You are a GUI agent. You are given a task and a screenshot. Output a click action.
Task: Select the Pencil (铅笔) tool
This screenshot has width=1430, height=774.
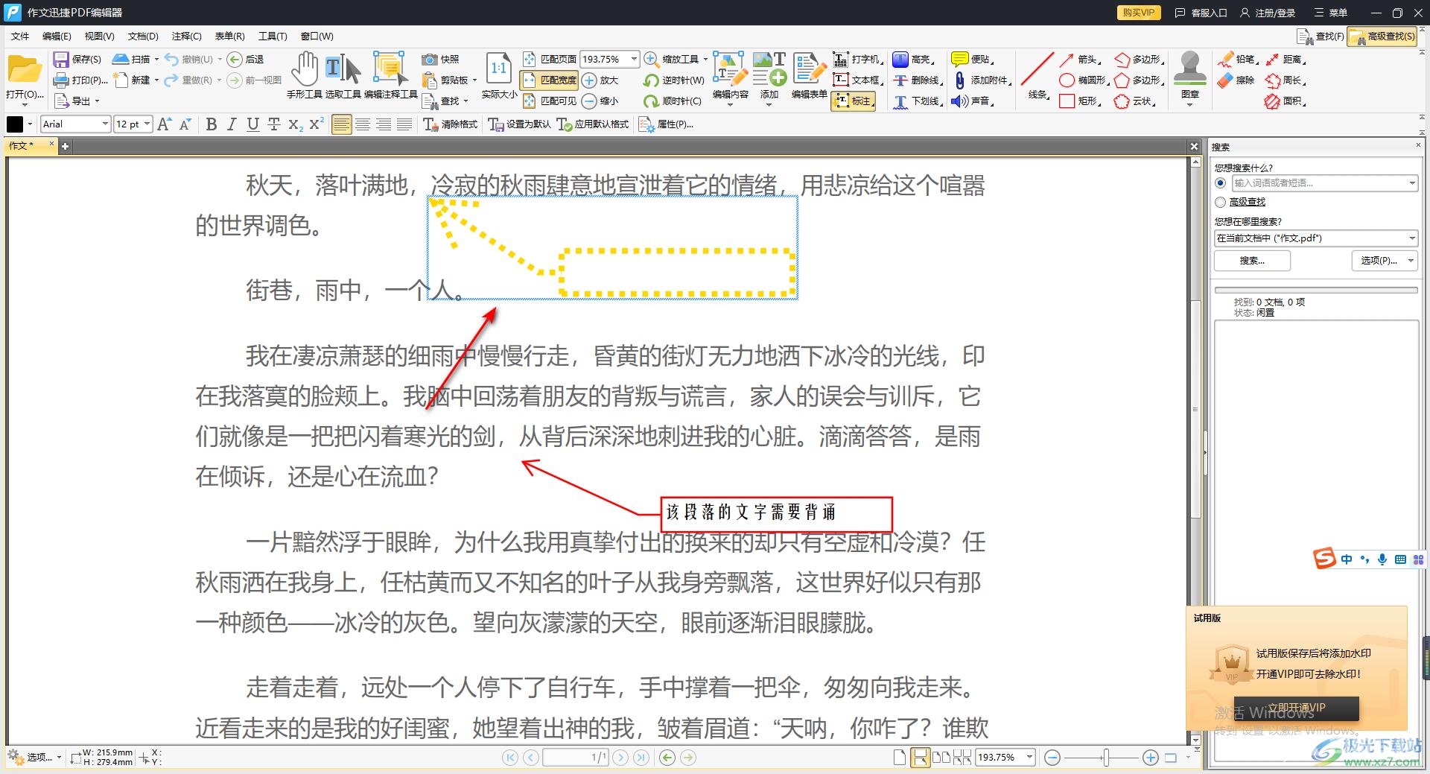(x=1238, y=60)
